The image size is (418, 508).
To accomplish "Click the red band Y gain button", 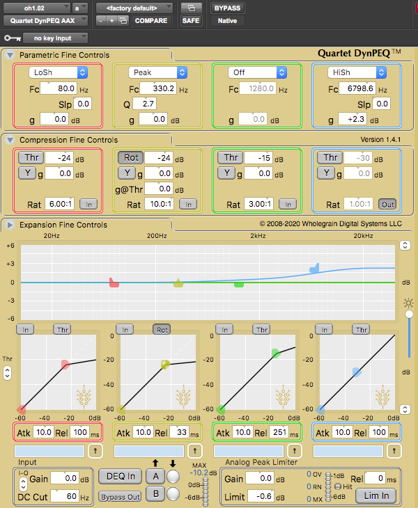I will (27, 173).
